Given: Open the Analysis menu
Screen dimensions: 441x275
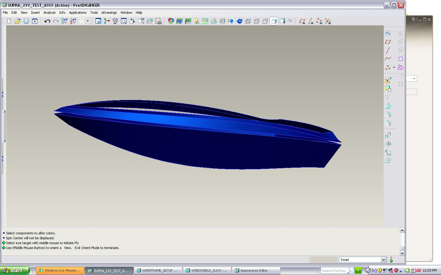Looking at the screenshot, I should point(50,13).
